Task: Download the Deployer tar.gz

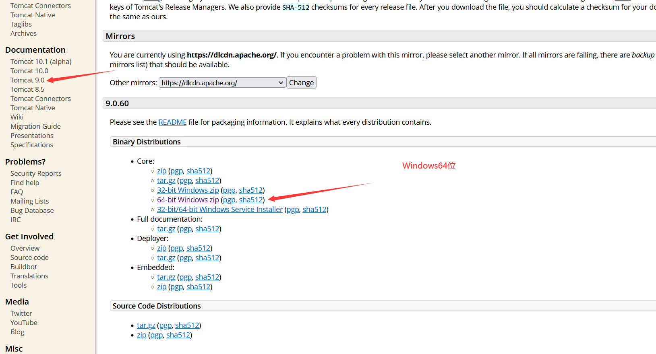Action: point(166,258)
